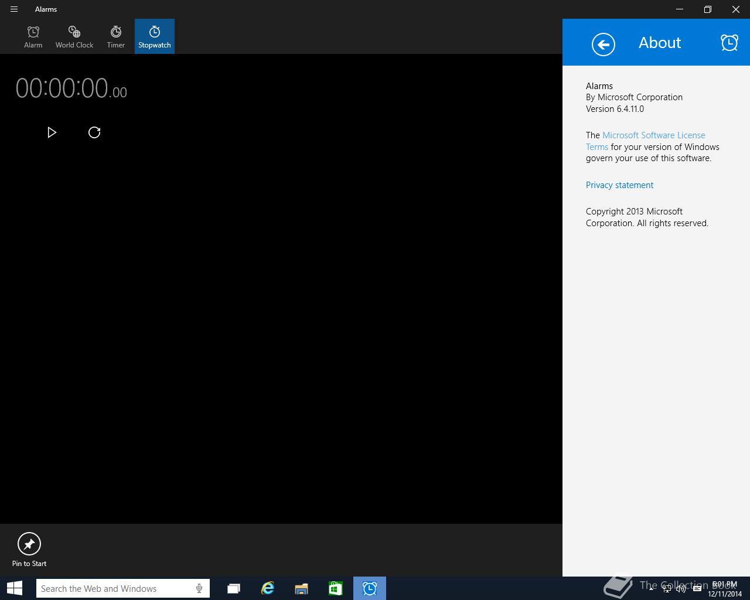
Task: Pin to Start from the app bar
Action: (x=29, y=550)
